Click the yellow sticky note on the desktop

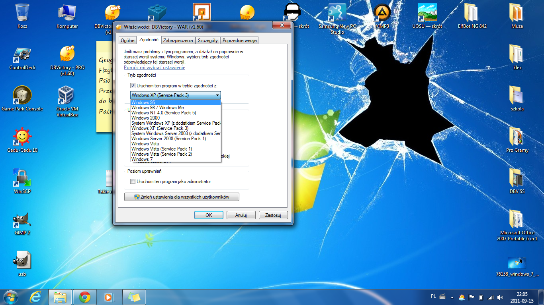(x=104, y=87)
